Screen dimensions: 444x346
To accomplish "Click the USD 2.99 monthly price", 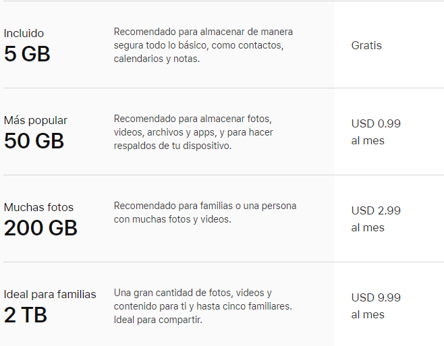I will point(376,210).
